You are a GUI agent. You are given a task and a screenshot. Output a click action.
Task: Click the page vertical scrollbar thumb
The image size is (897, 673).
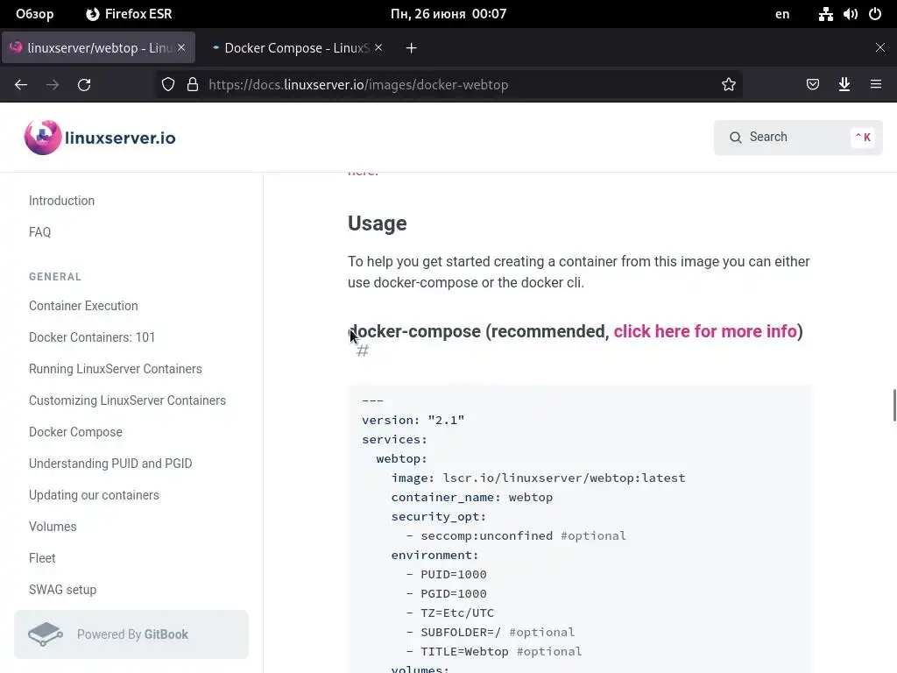pos(893,405)
